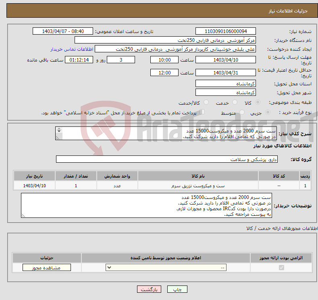318x300 pixels.
Task: Click the نام کالا column header
Action: [x=198, y=176]
